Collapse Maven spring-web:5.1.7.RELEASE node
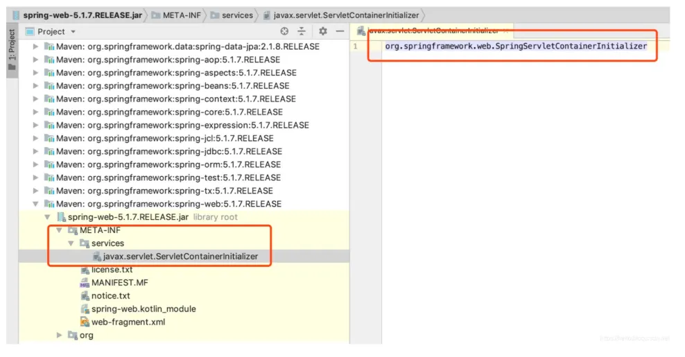This screenshot has width=685, height=357. click(x=36, y=204)
